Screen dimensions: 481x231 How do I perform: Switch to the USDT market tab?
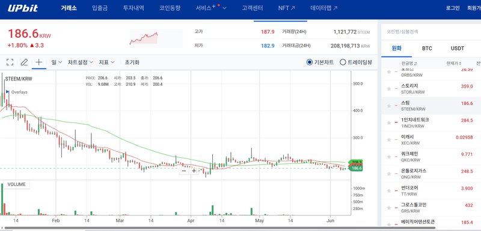458,49
